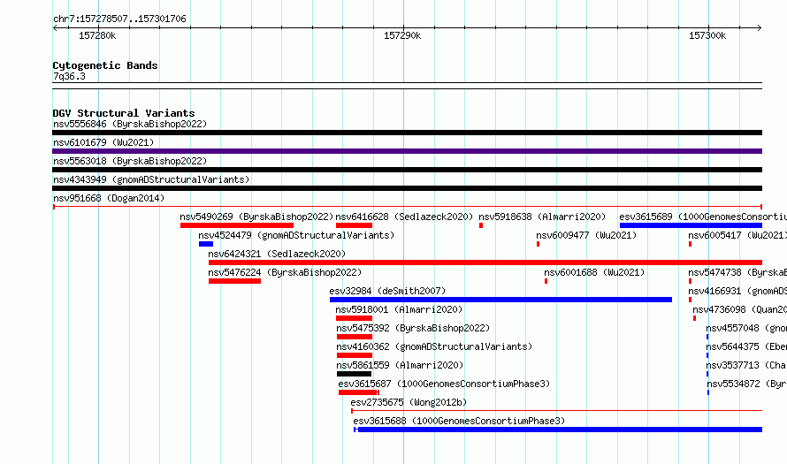
Task: Open variant esv32984 (deSmith2007) label
Action: [x=387, y=291]
